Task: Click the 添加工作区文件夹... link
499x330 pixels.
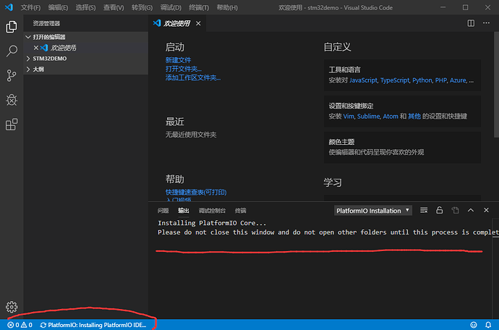Action: click(193, 77)
